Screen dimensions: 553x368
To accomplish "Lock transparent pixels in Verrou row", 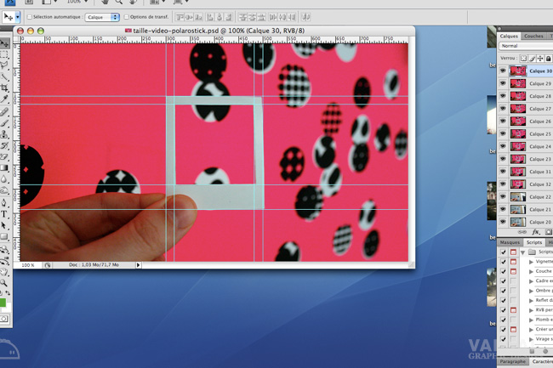I will tap(524, 59).
